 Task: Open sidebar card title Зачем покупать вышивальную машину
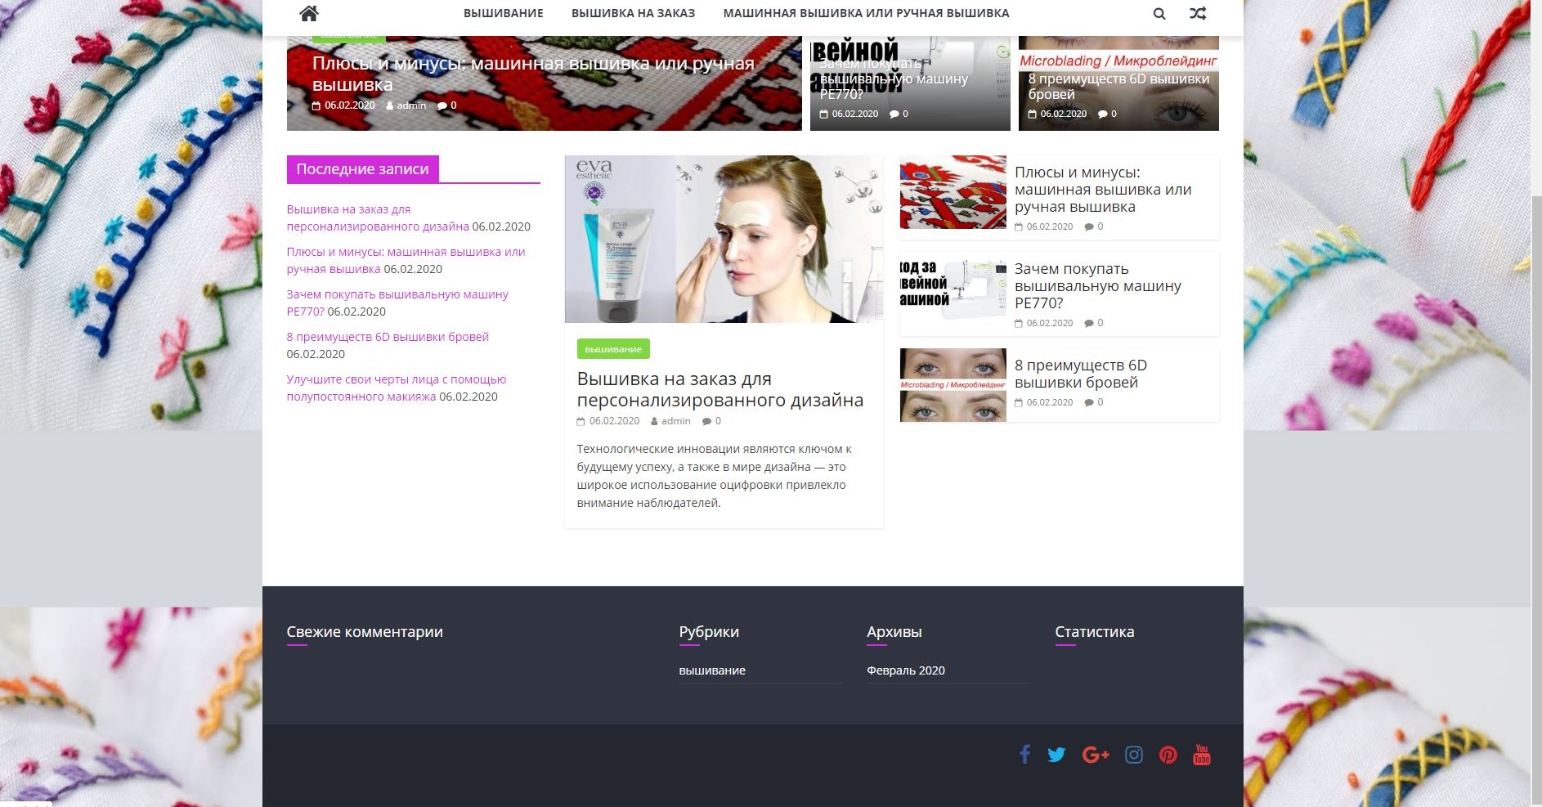[x=1098, y=285]
